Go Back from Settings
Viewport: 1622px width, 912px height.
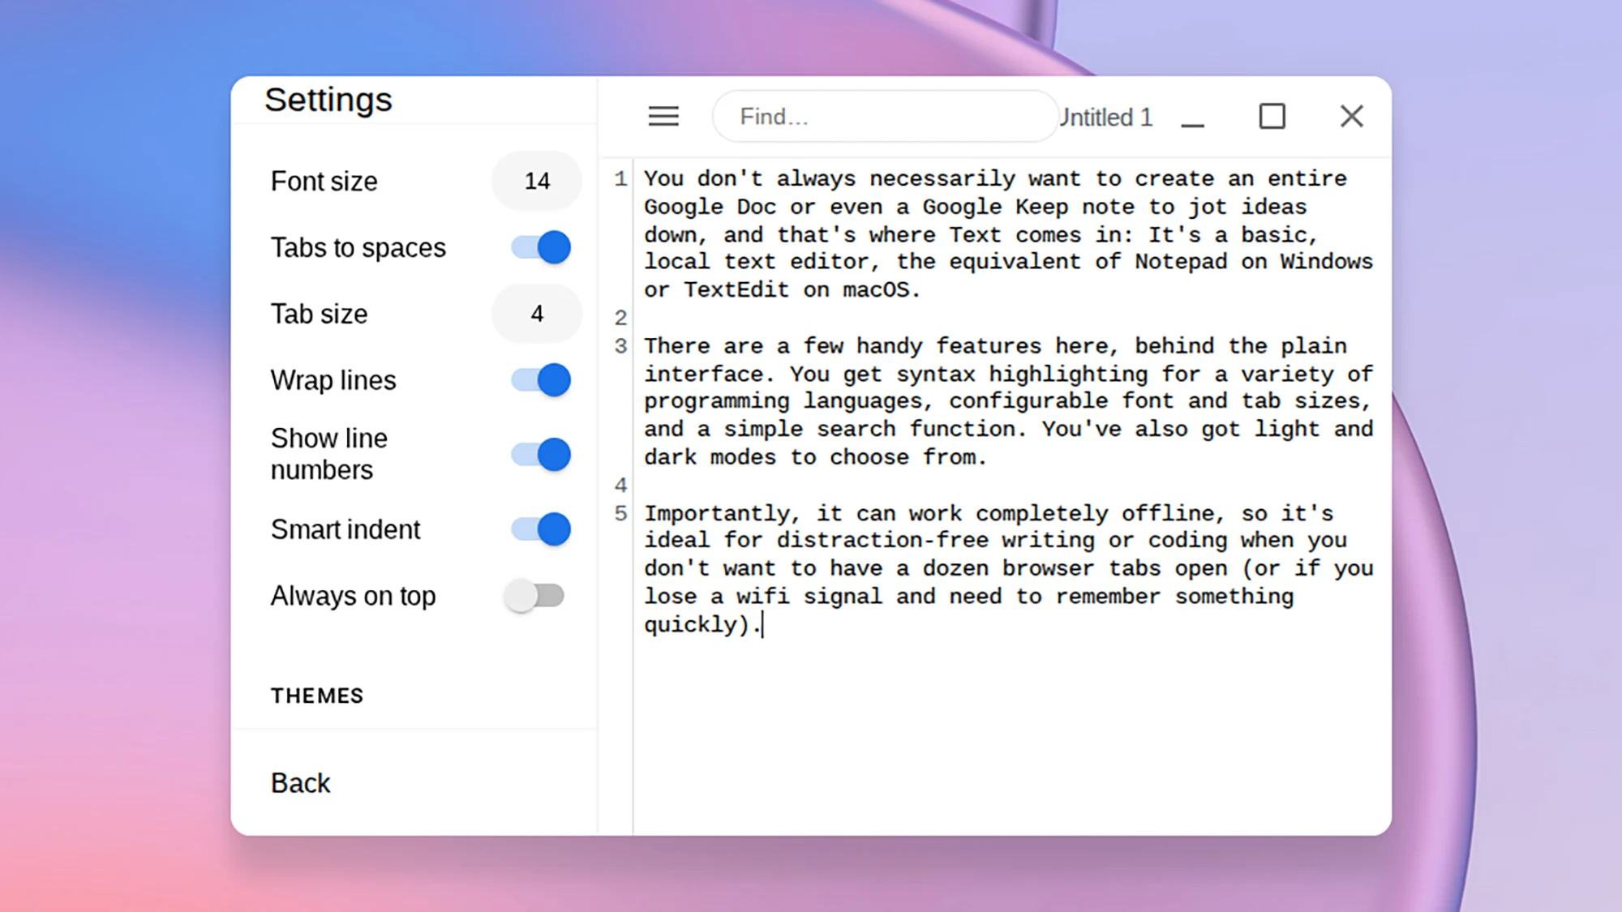(300, 783)
